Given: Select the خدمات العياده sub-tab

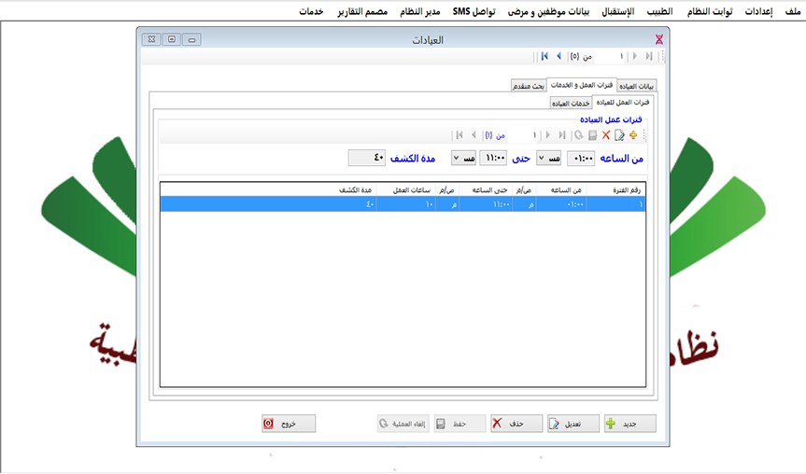Looking at the screenshot, I should coord(570,103).
